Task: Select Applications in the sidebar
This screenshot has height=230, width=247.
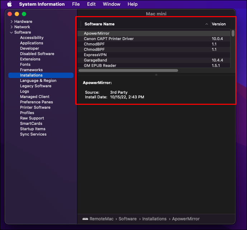Action: pyautogui.click(x=32, y=43)
